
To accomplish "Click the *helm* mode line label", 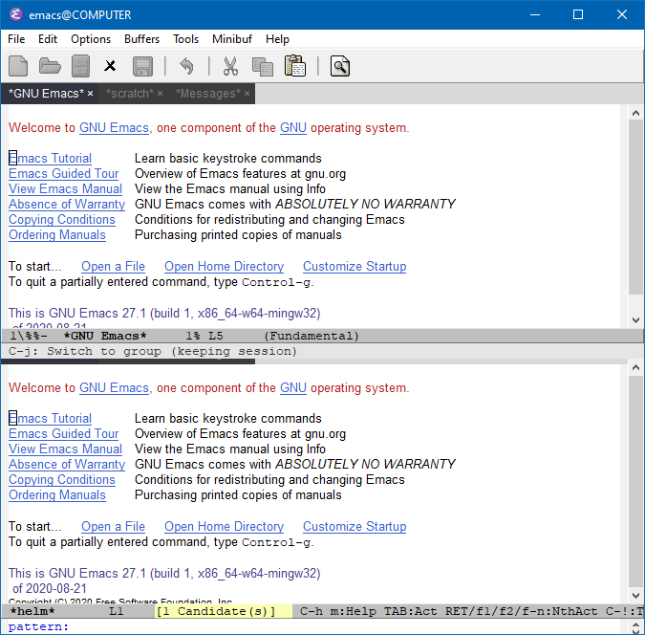I will (32, 611).
